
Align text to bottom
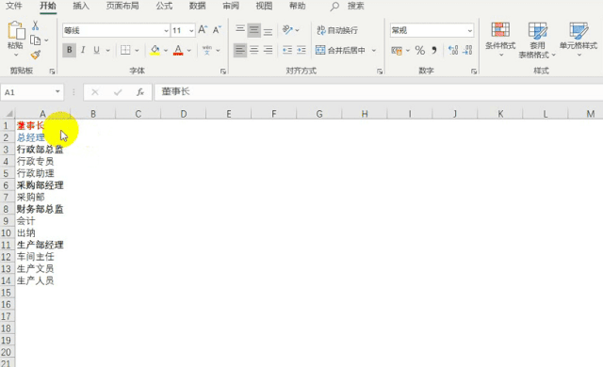[x=268, y=30]
